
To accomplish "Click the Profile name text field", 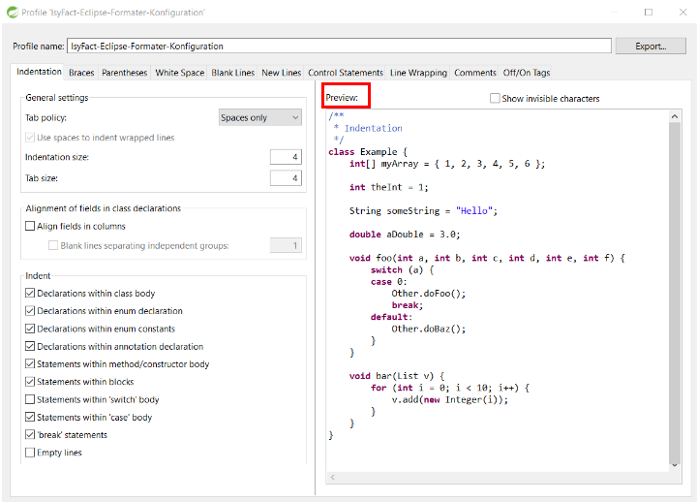I will 339,47.
